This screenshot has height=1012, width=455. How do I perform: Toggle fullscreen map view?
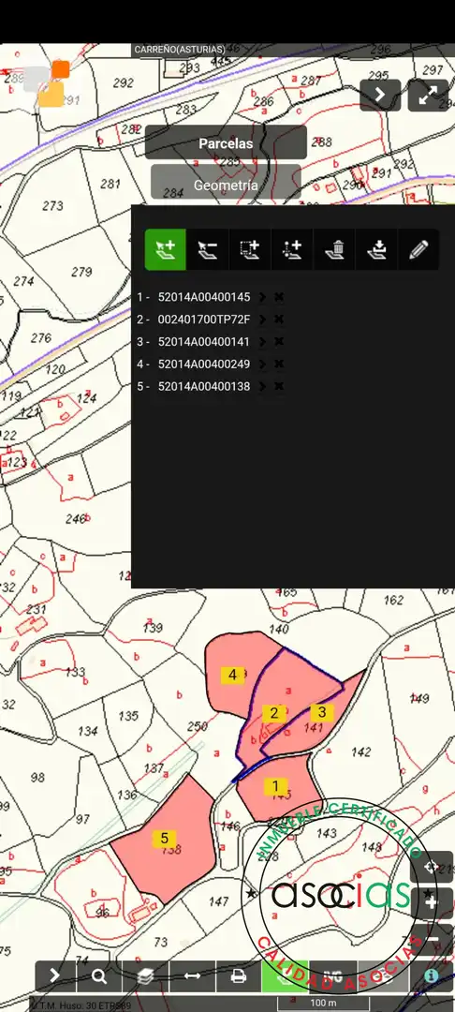click(427, 95)
